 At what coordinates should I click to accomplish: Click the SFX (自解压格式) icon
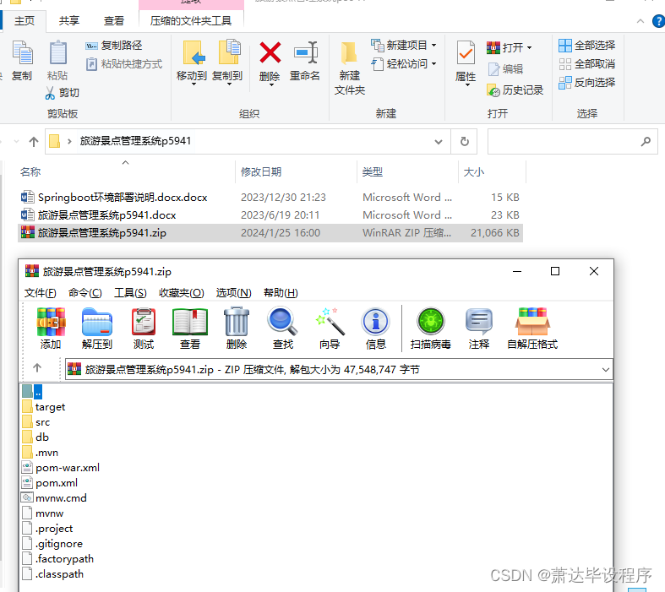[x=532, y=322]
